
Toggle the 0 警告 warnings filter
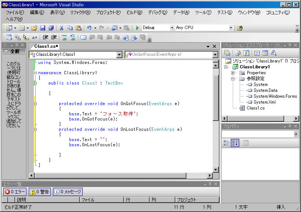(39, 192)
